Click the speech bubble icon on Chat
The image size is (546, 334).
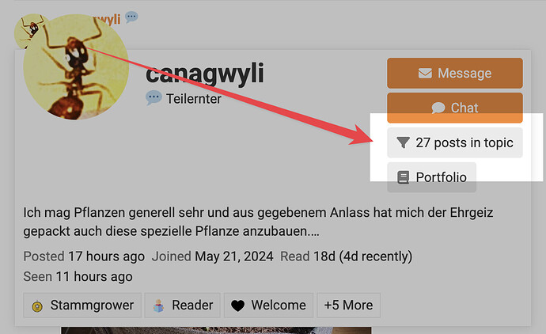pos(438,108)
